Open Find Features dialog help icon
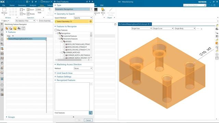The width and height of the screenshot is (219, 123). pos(90,2)
